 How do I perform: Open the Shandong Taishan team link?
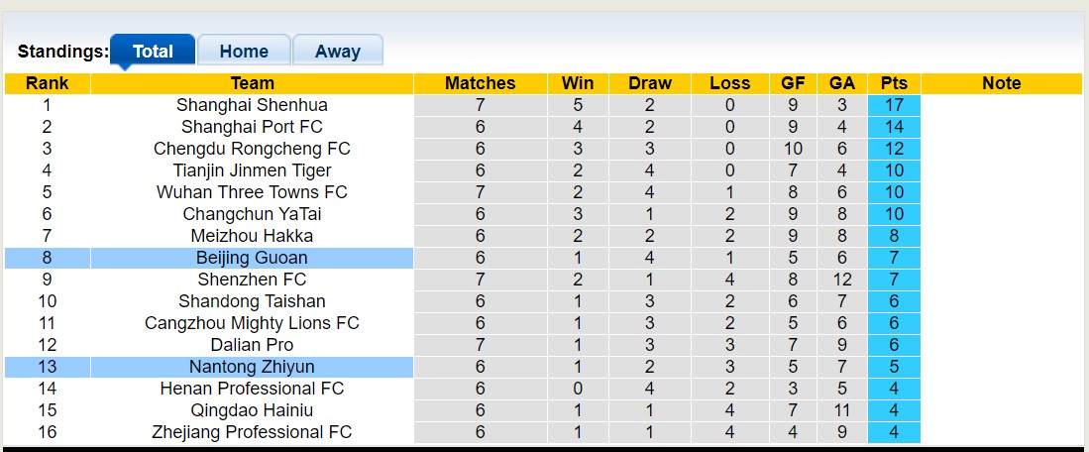point(252,301)
